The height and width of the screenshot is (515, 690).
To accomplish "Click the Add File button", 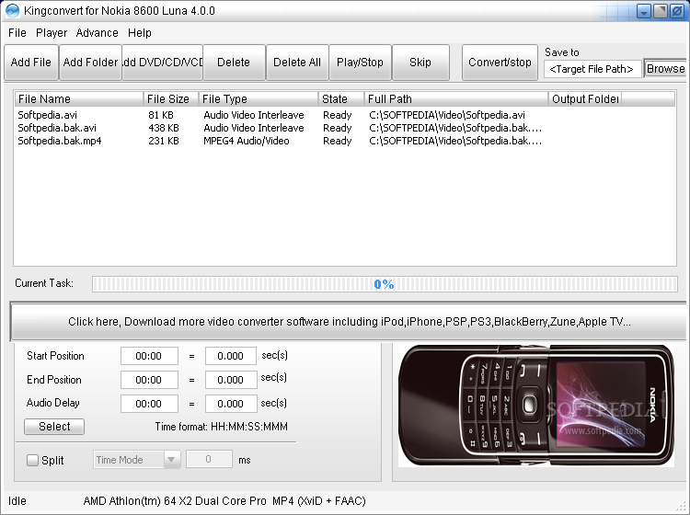I will click(x=30, y=63).
